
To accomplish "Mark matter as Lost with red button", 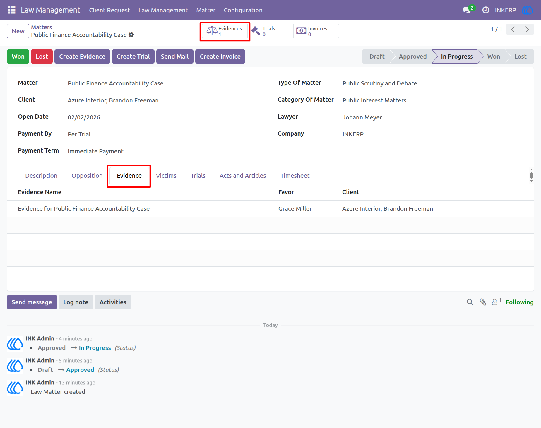I will [42, 57].
